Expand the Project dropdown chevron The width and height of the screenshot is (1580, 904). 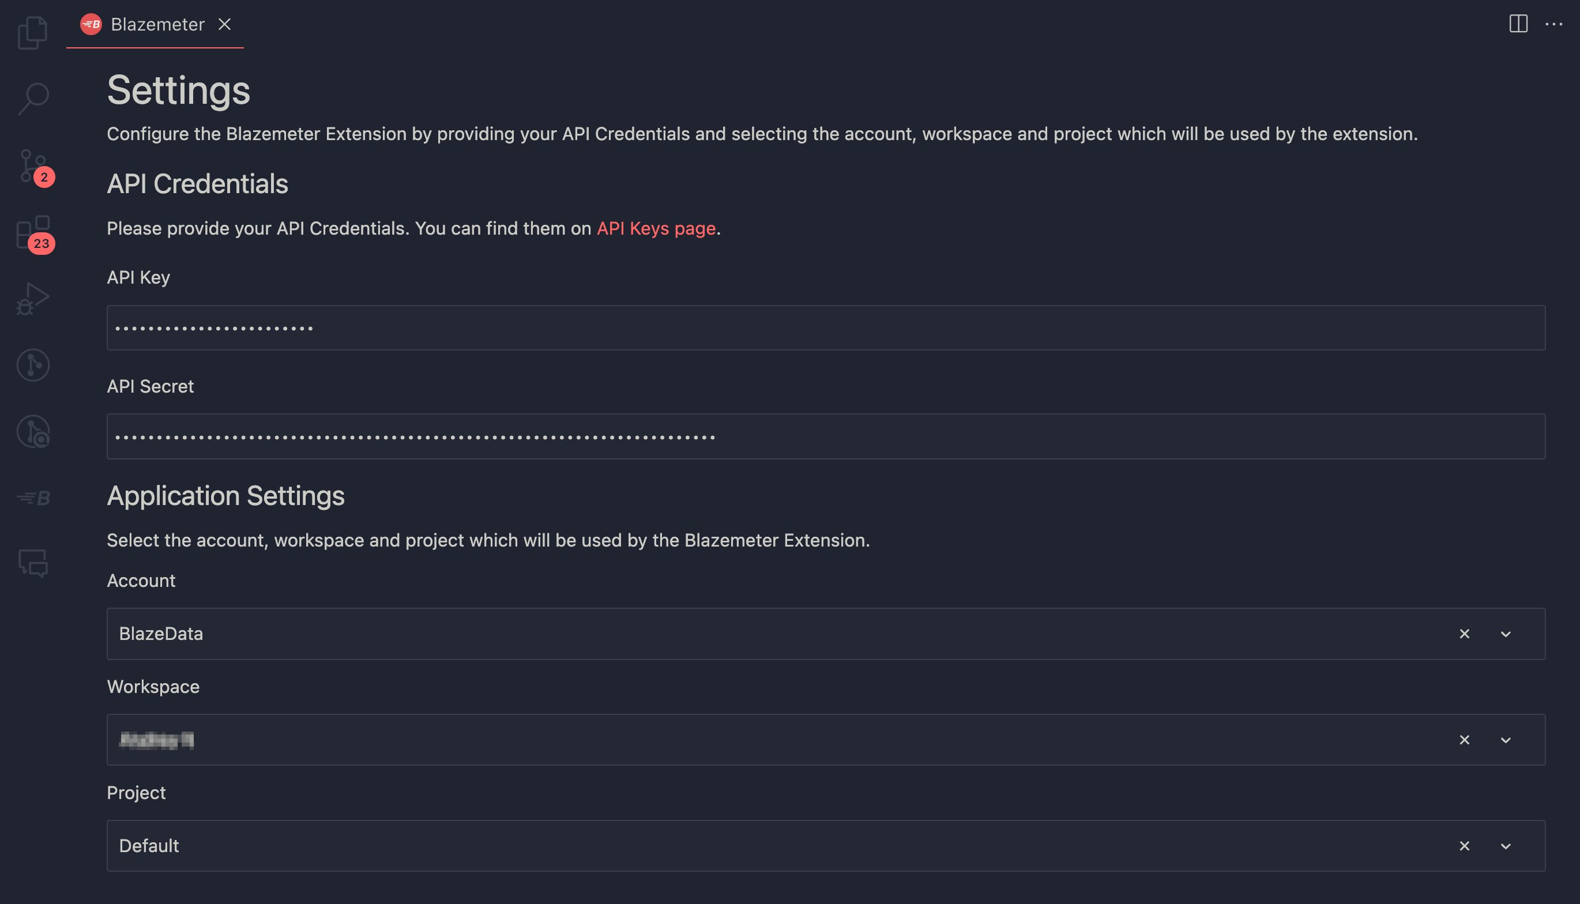(1506, 846)
